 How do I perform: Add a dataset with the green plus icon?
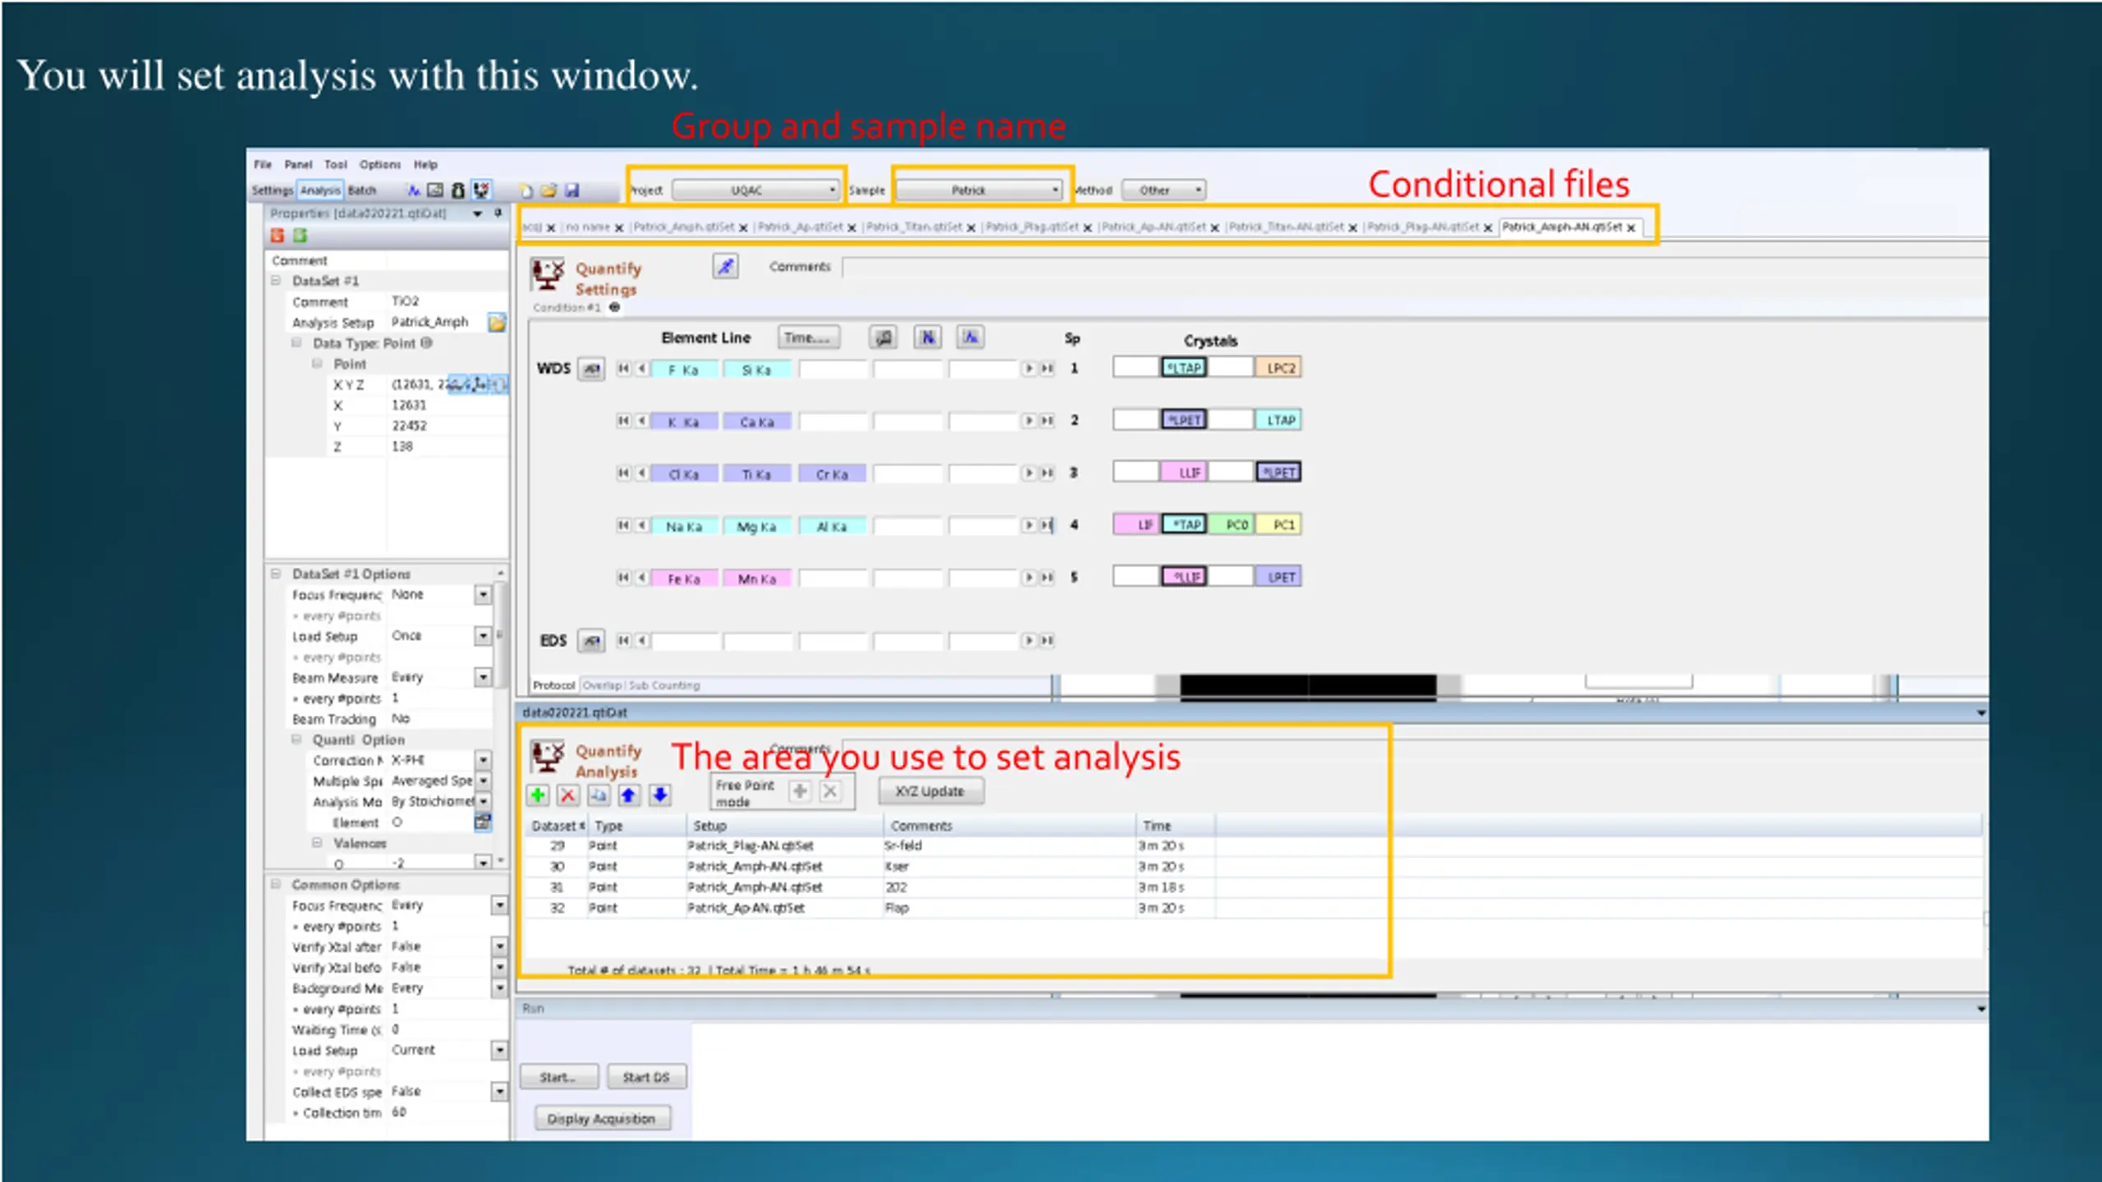[x=538, y=795]
